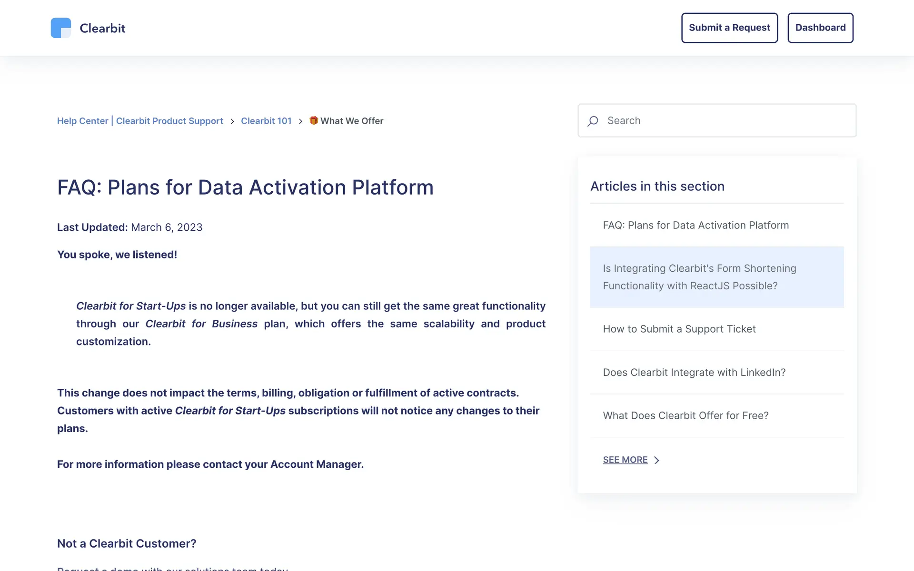
Task: Click the gift emoji beside What We Offer
Action: tap(314, 120)
